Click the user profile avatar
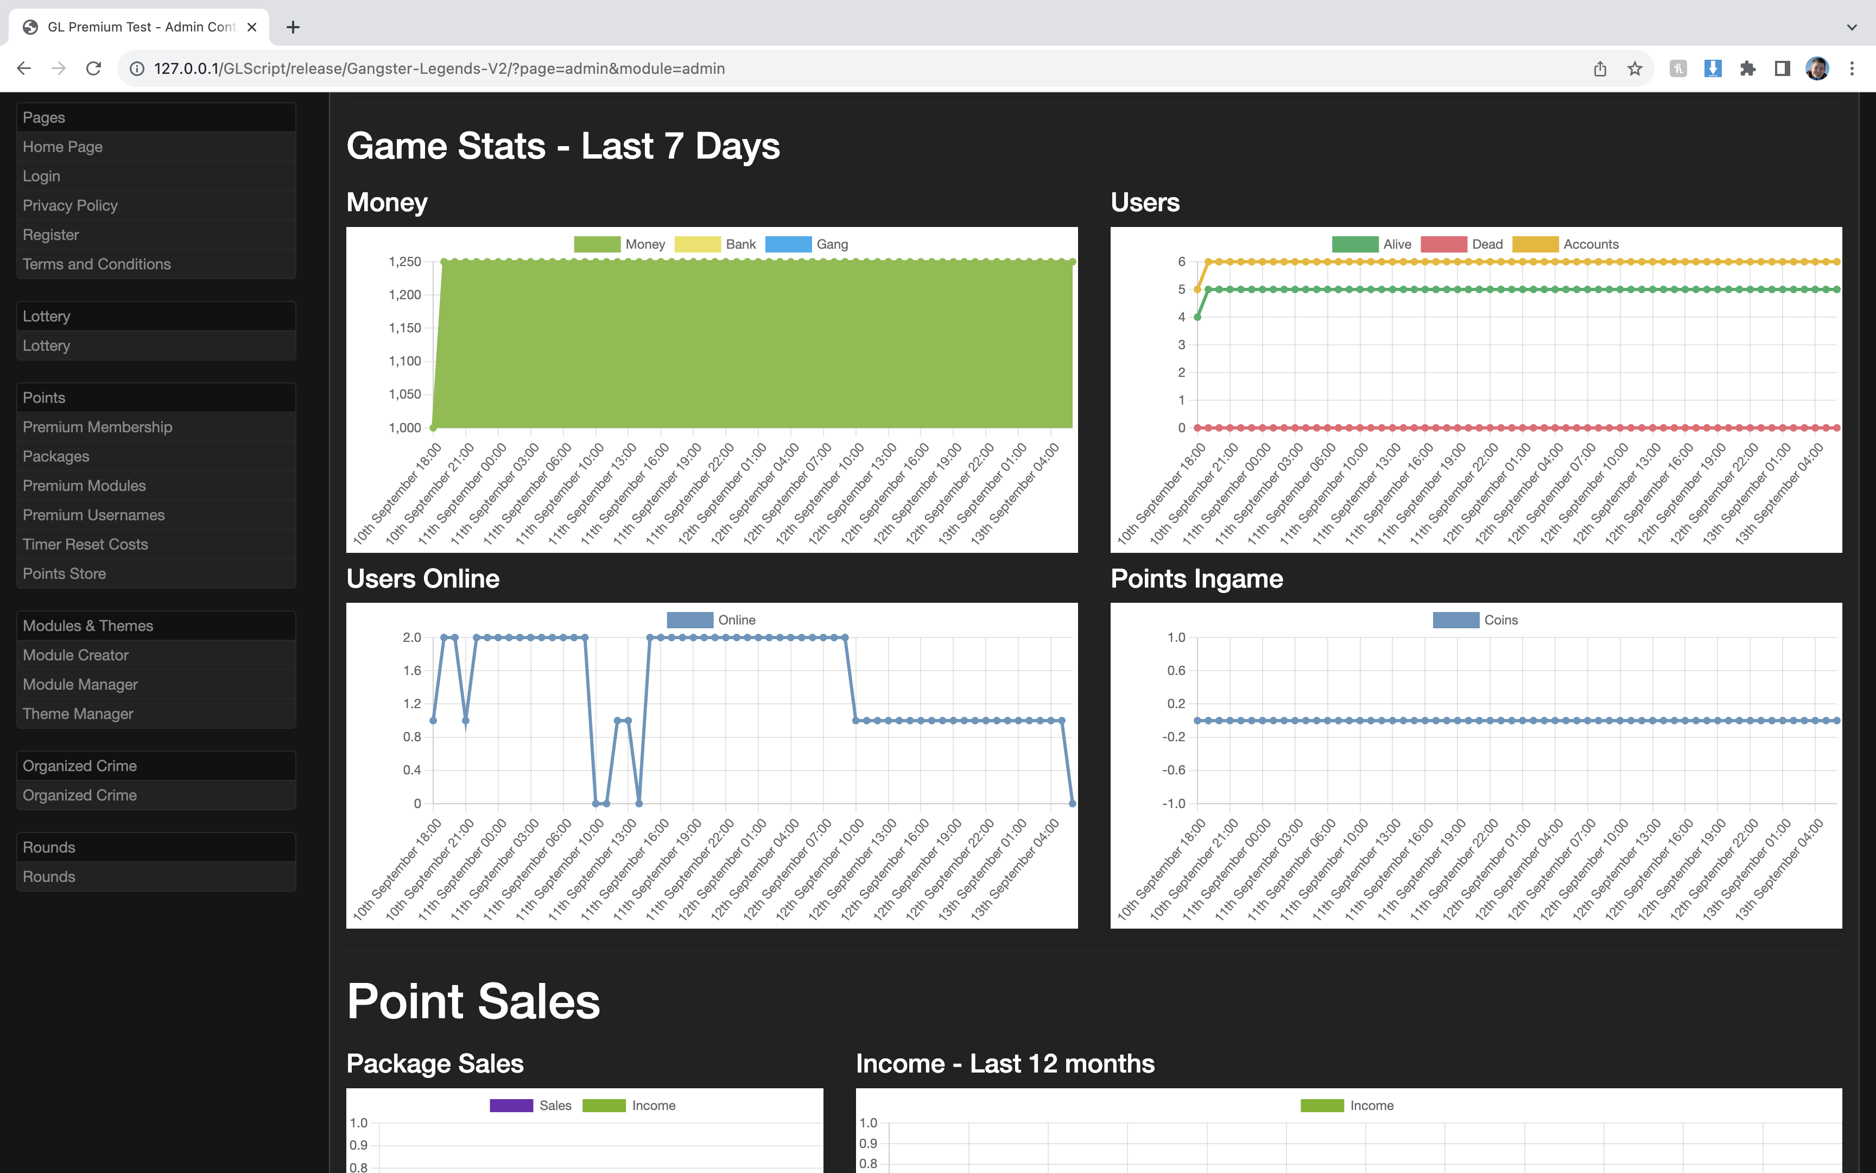This screenshot has height=1173, width=1876. (1817, 68)
